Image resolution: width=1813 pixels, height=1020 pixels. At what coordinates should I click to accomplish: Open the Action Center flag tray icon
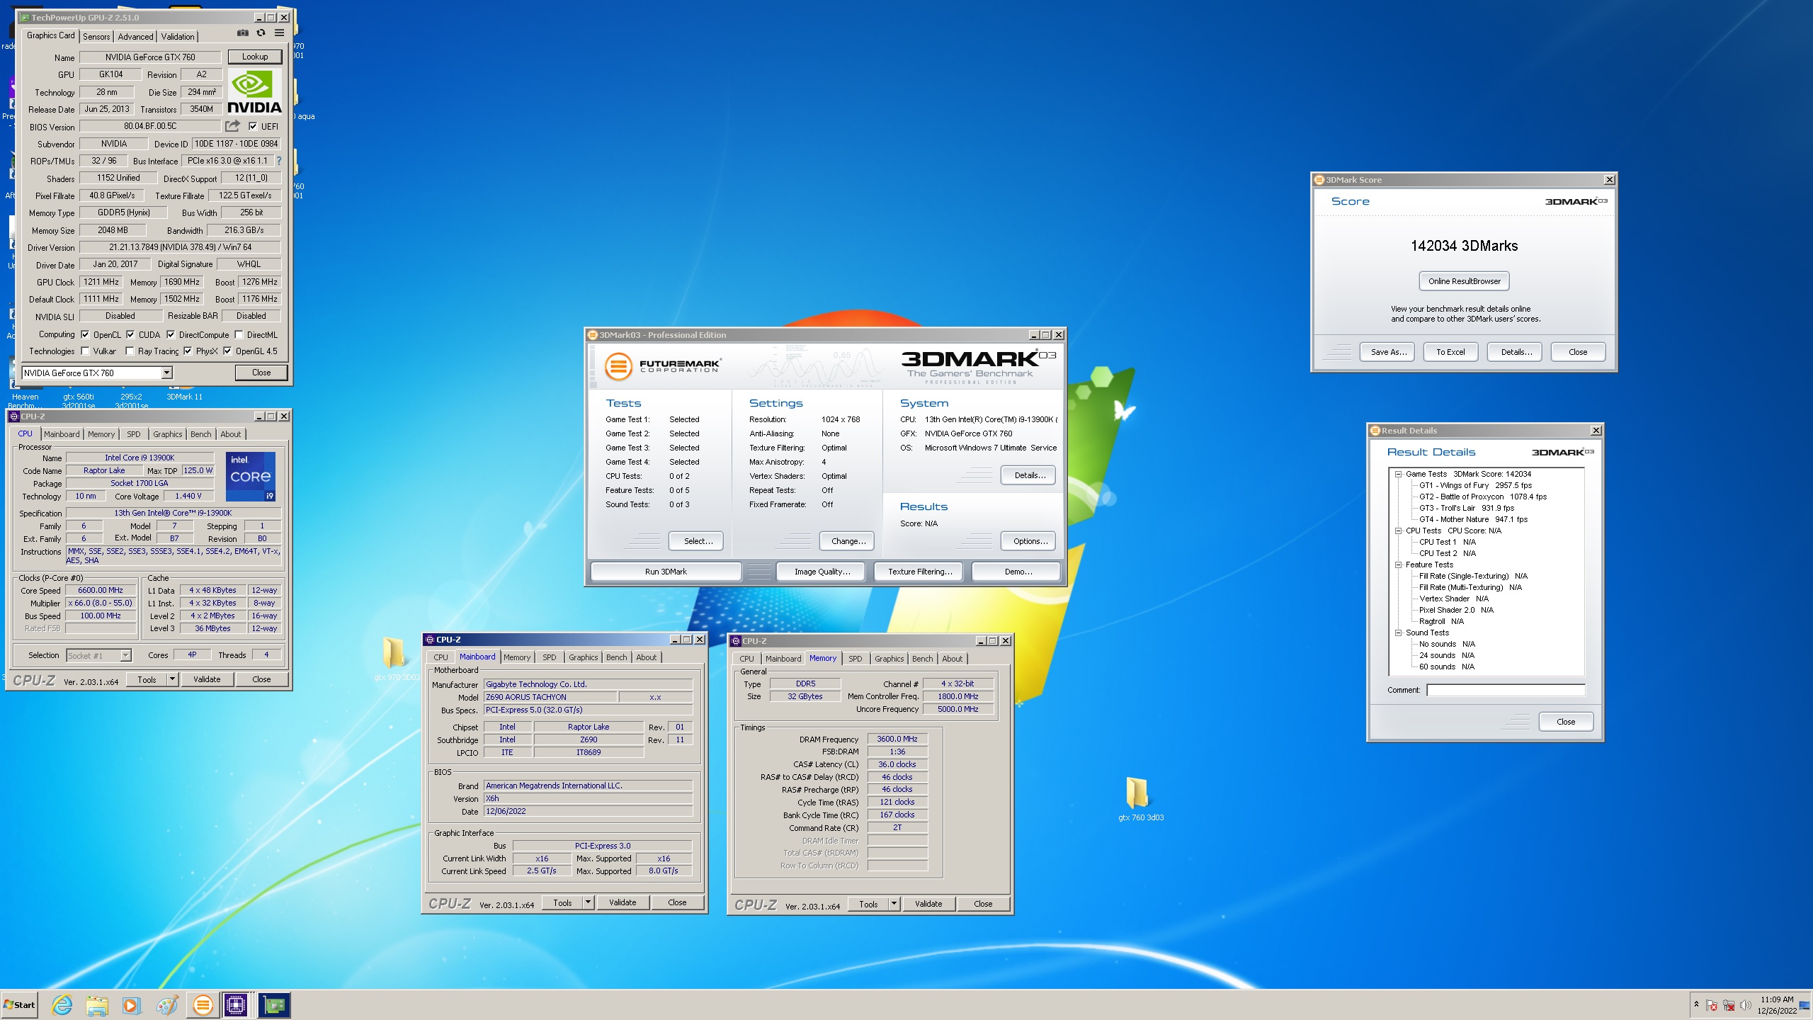(1712, 1005)
